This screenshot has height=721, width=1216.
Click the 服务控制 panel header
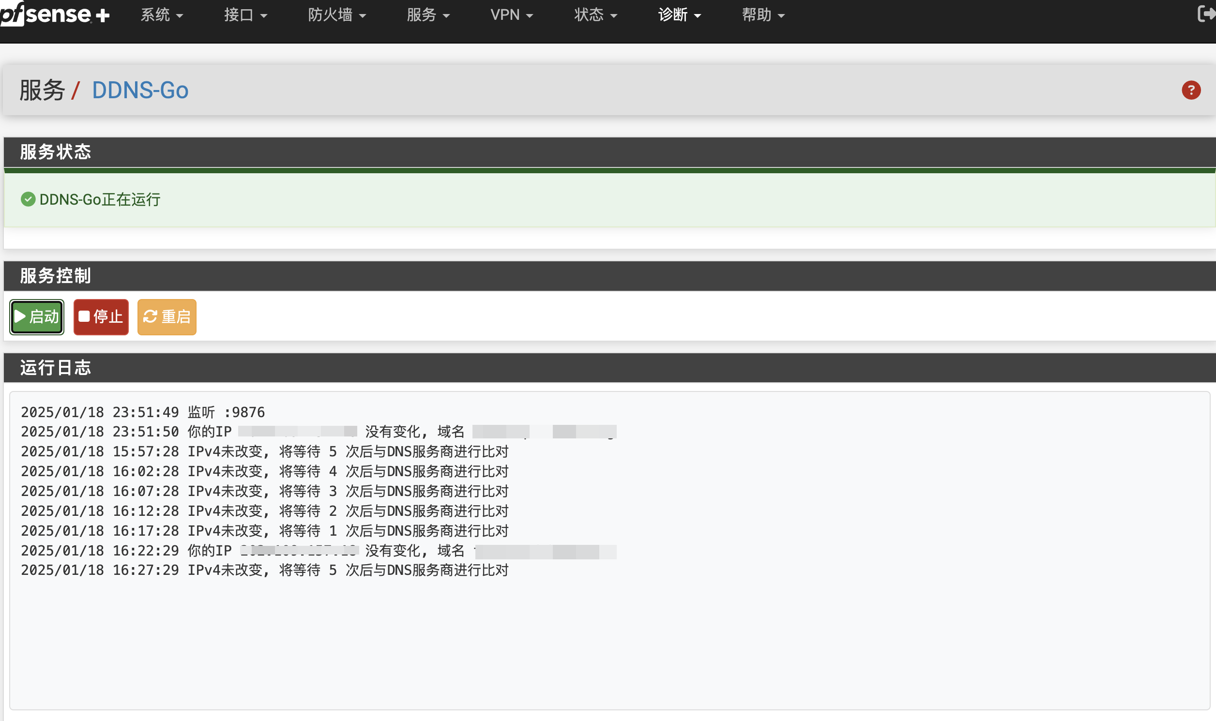point(55,276)
